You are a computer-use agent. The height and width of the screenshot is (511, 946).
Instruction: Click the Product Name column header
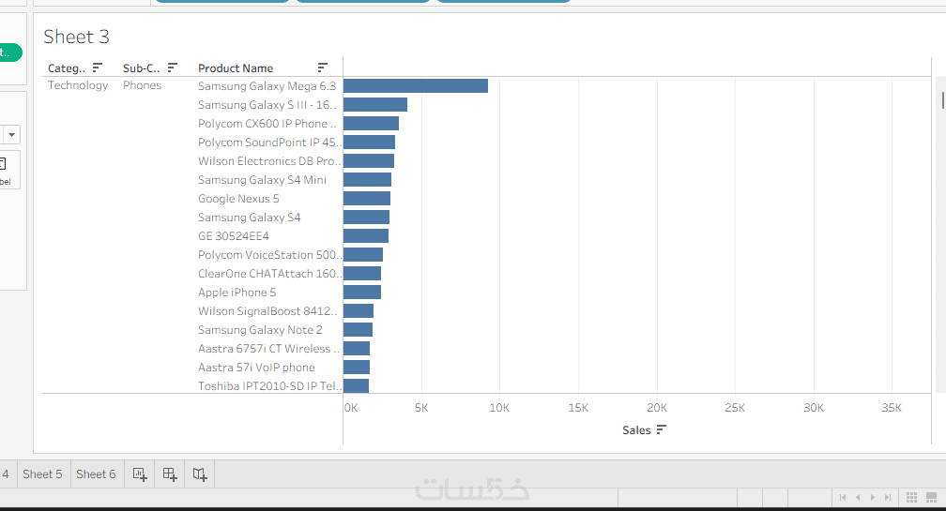point(236,68)
